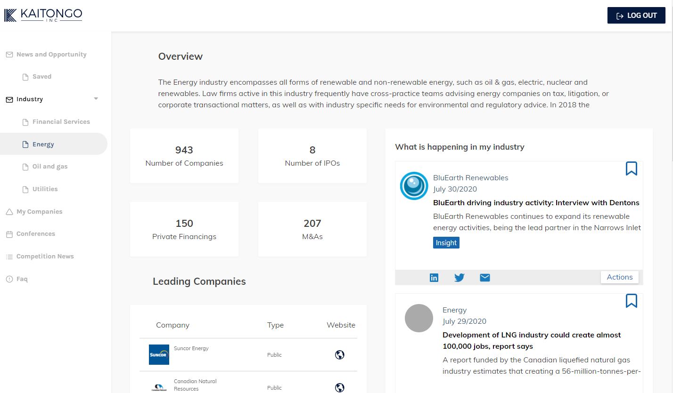This screenshot has height=393, width=673.
Task: Click the document icon next to Oil and gas
Action: pos(26,167)
